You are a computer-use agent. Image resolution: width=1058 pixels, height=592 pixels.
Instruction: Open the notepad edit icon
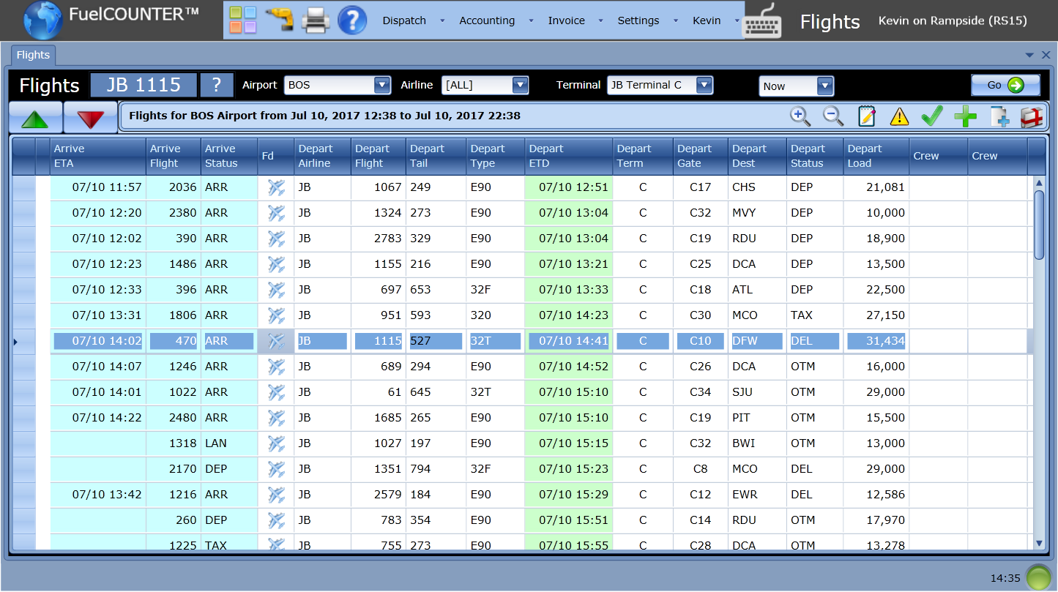pos(866,116)
